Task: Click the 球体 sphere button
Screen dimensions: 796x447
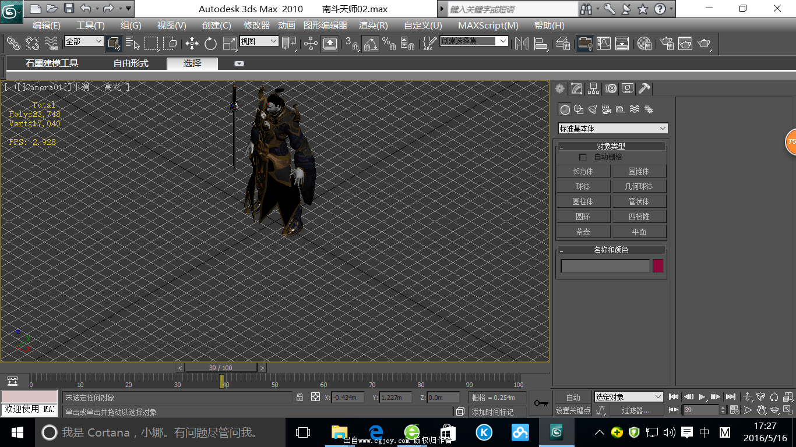Action: click(583, 186)
